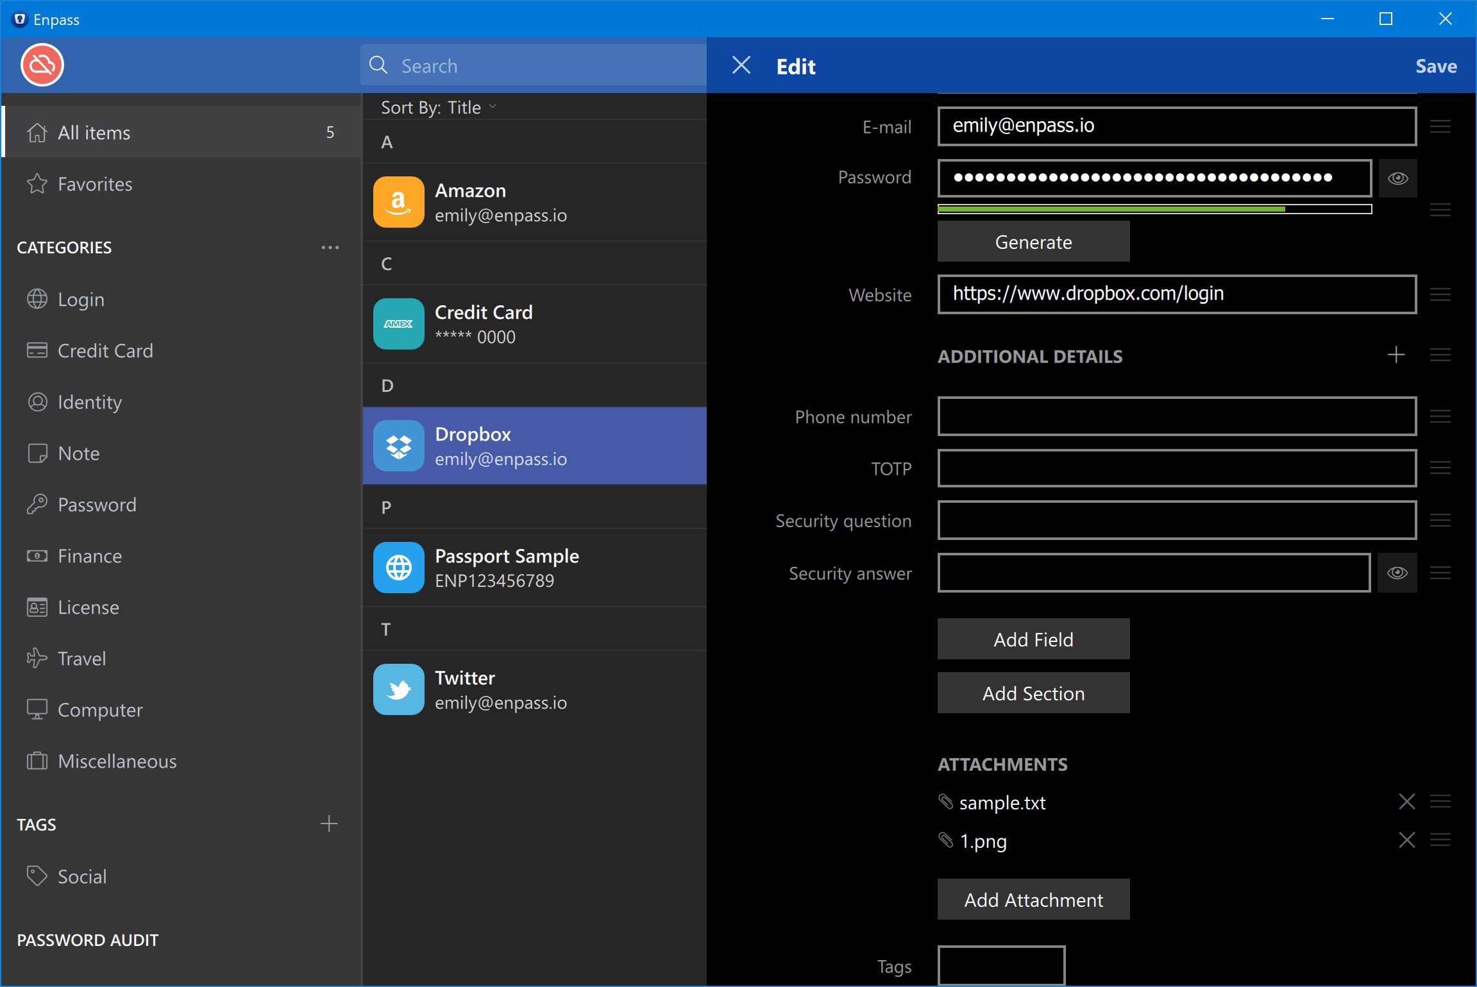Focus the Search input field
This screenshot has height=987, width=1477.
click(x=534, y=65)
